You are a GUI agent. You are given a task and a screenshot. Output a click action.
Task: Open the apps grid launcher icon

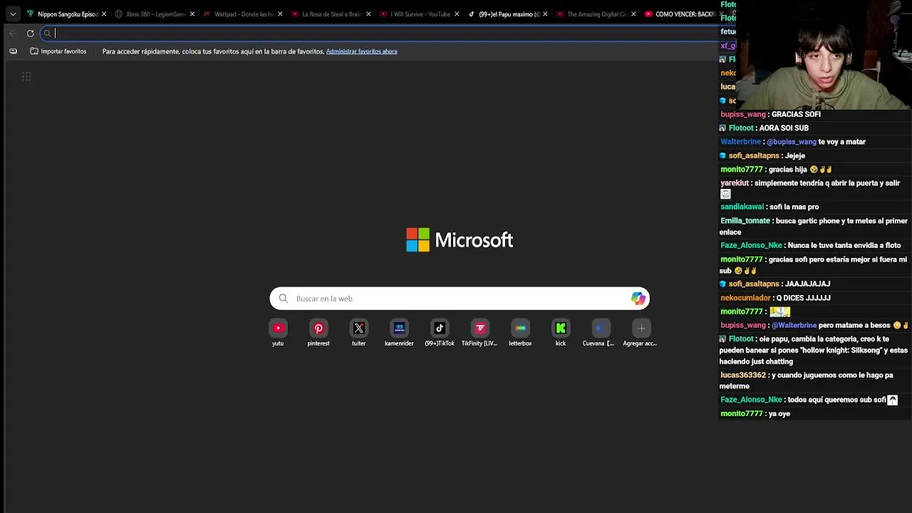(x=26, y=76)
